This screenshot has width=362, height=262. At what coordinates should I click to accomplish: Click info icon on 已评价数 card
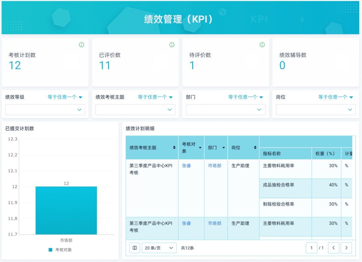(172, 45)
